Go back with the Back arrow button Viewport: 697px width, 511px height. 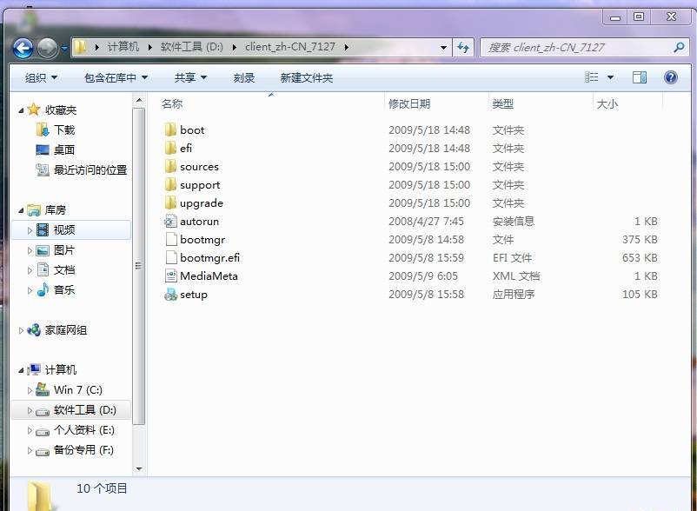(x=23, y=48)
